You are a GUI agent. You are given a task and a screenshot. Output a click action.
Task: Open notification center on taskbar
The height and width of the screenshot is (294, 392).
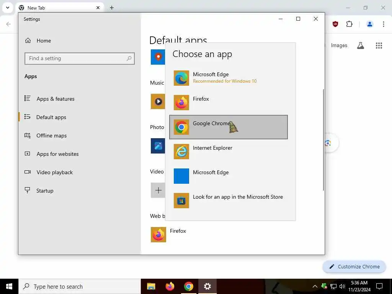tap(379, 286)
